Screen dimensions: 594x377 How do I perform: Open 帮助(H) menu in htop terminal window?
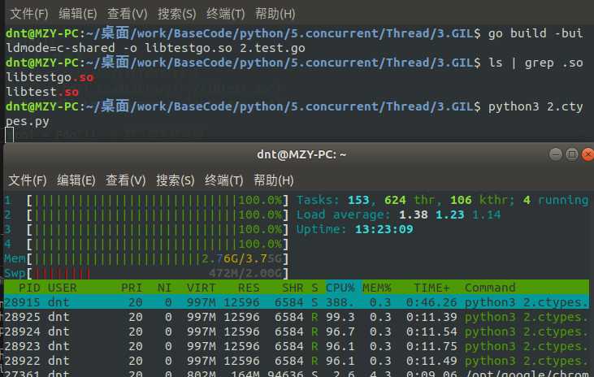coord(274,180)
